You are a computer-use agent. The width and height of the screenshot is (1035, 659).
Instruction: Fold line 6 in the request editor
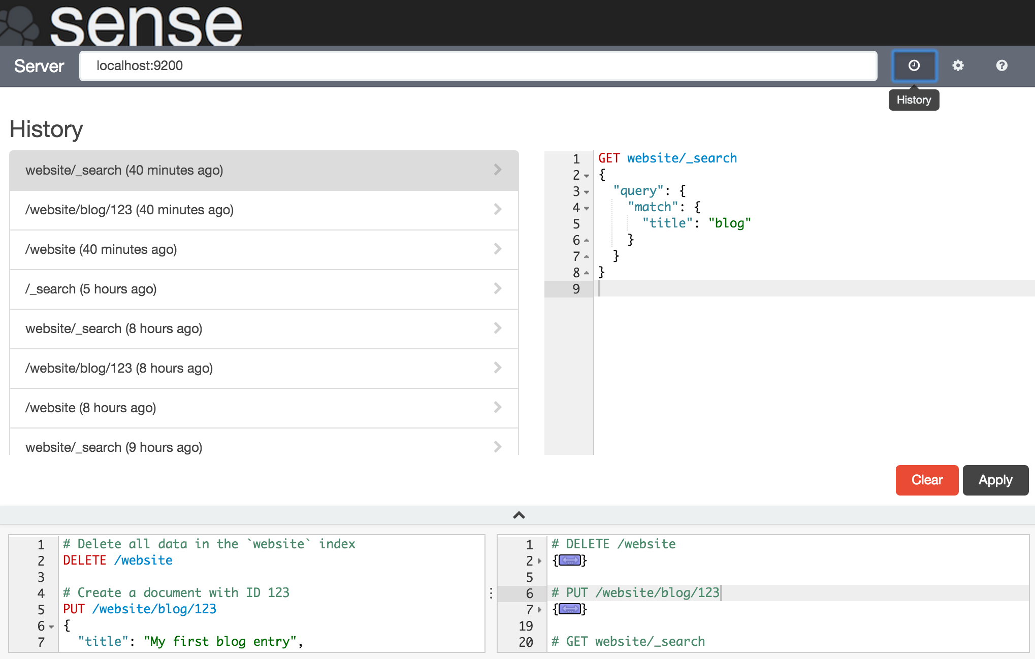[51, 627]
